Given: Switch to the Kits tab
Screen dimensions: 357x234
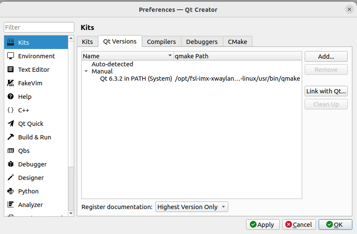Looking at the screenshot, I should coord(87,42).
